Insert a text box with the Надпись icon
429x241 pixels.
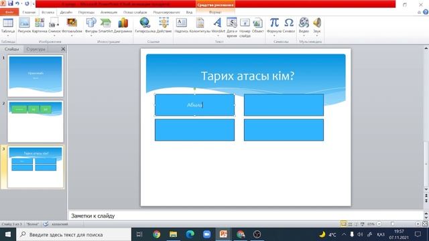pos(181,23)
